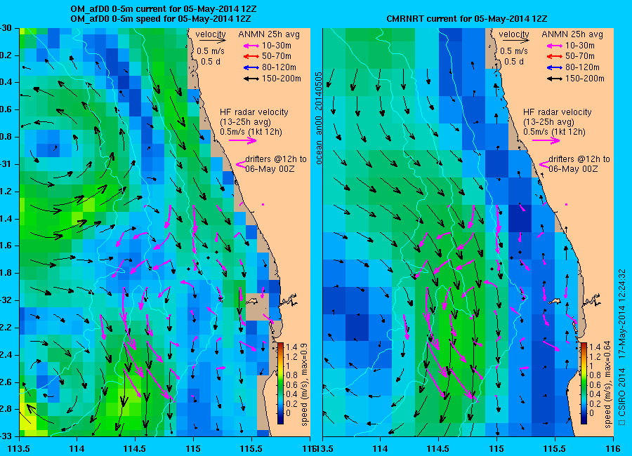This screenshot has height=456, width=632.
Task: Click longitude label '114.5' under left map
Action: coord(135,448)
